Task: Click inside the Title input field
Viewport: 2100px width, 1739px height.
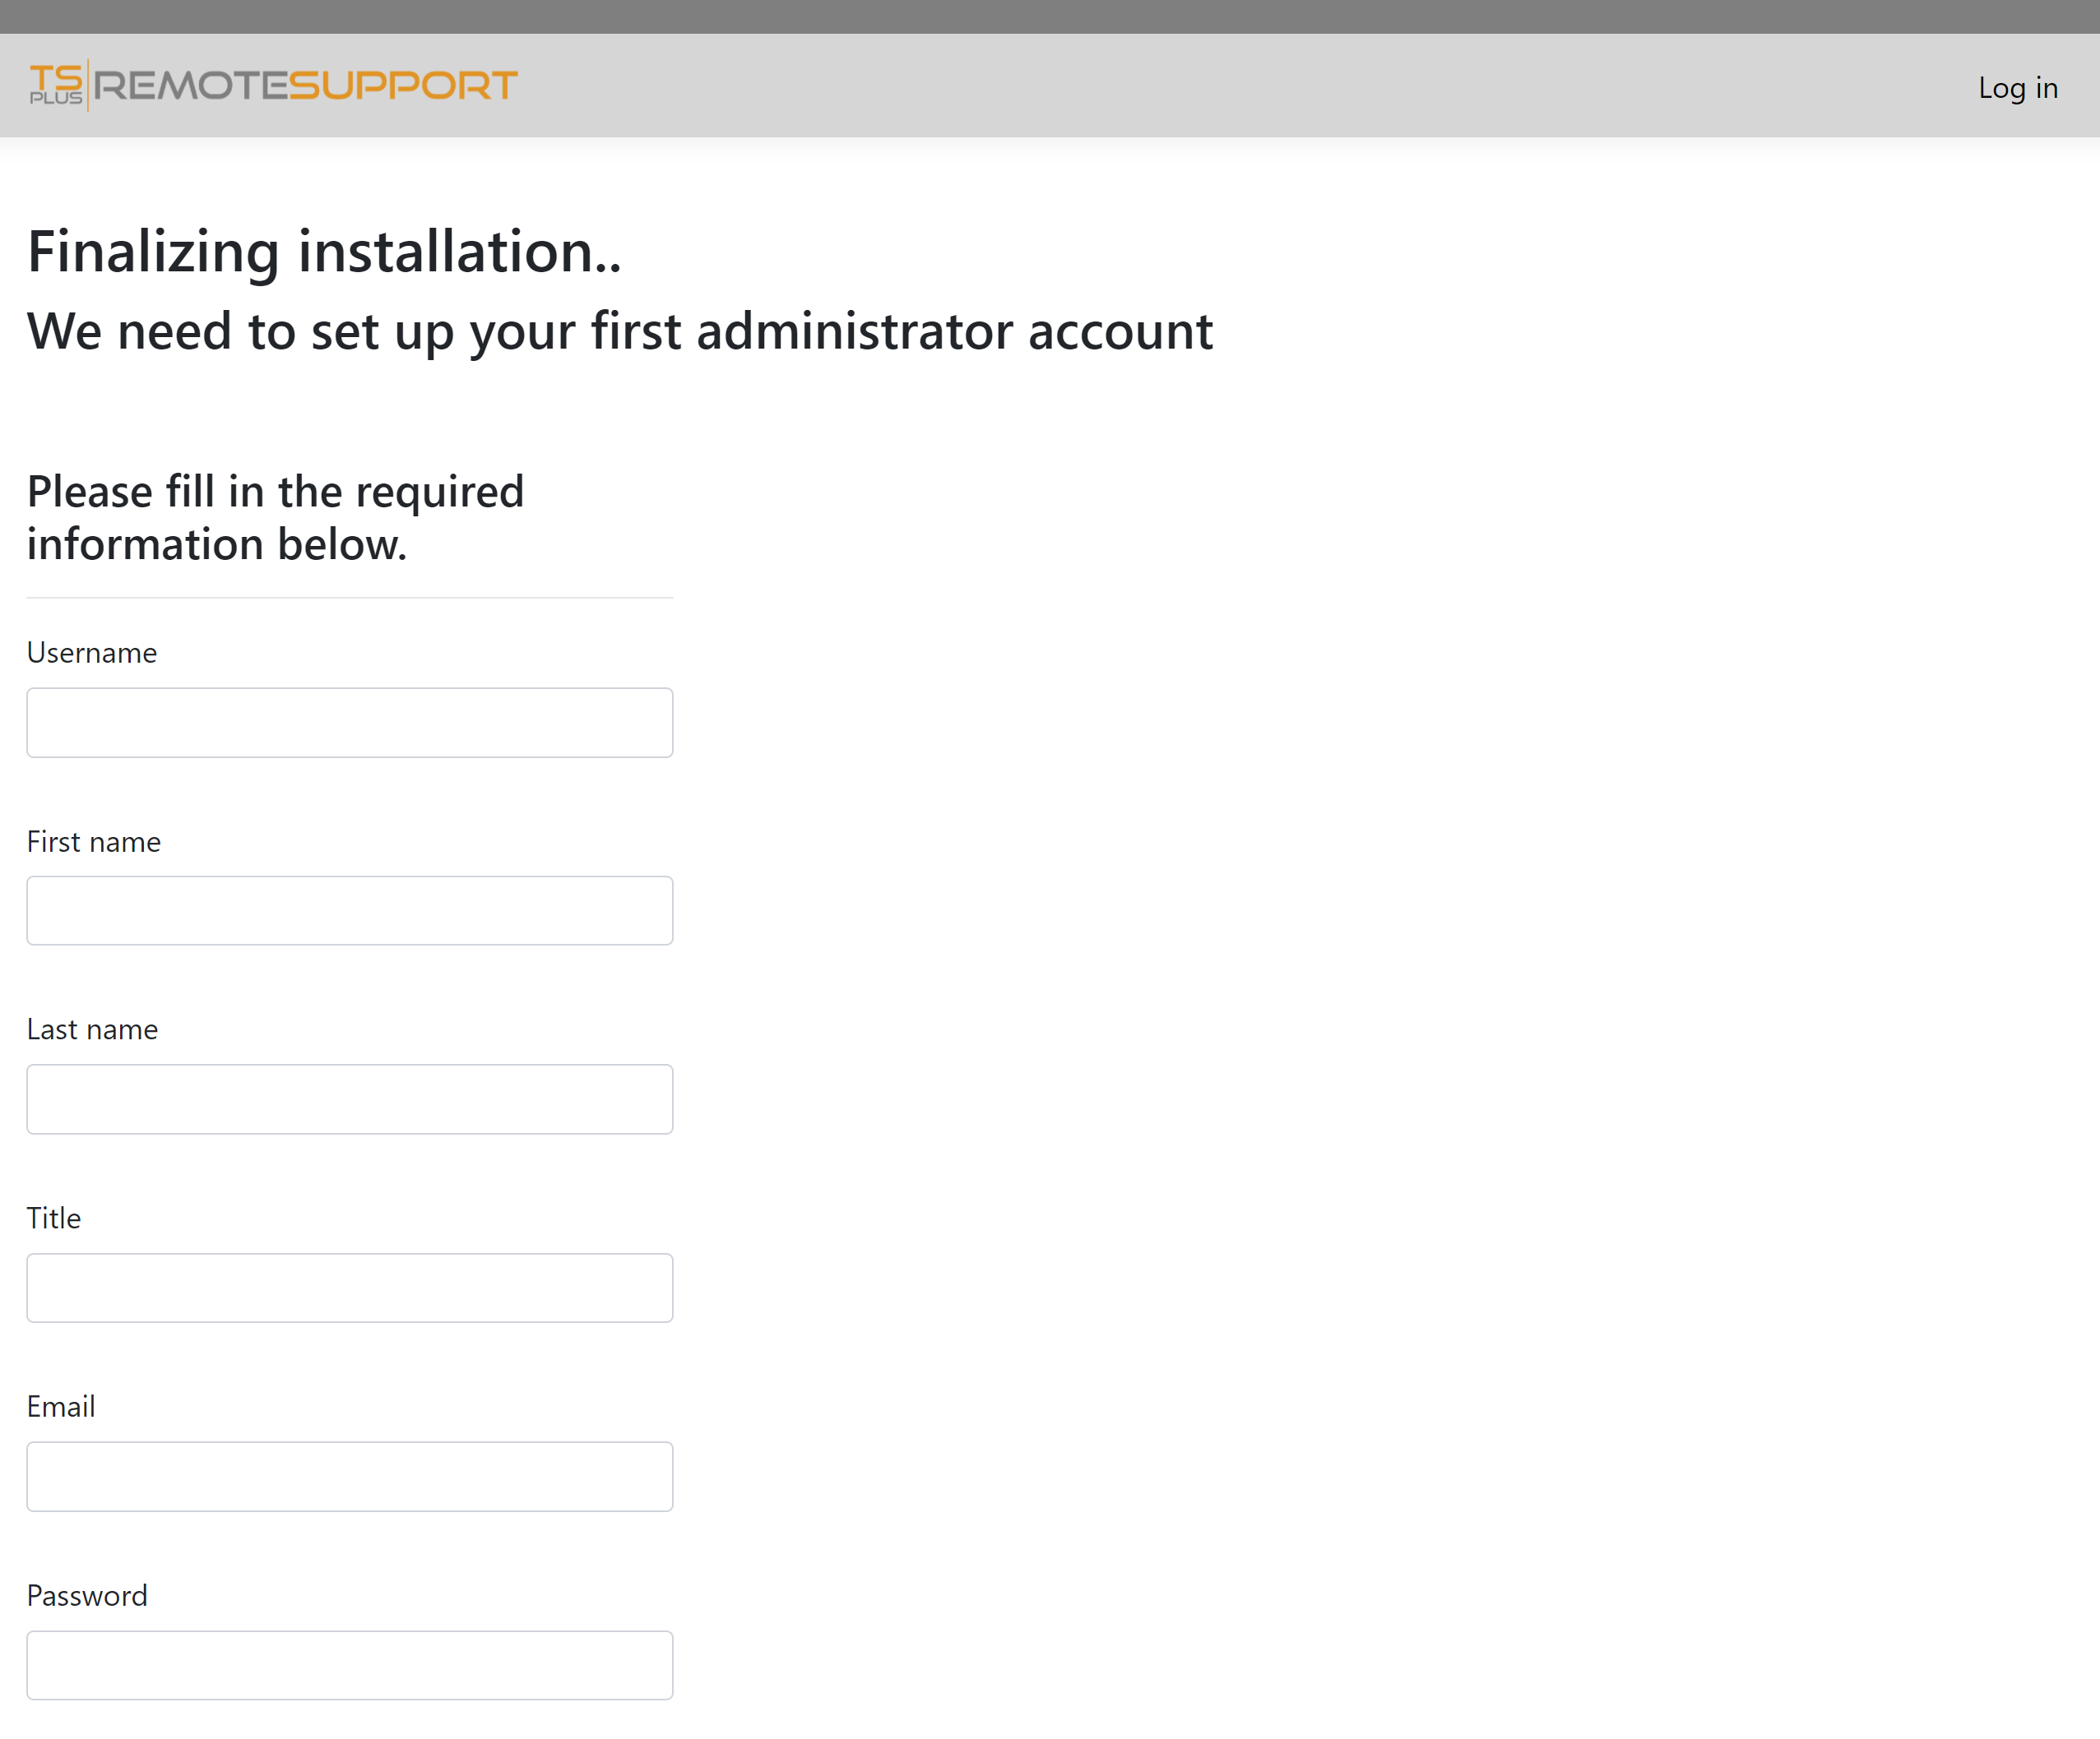Action: point(349,1288)
